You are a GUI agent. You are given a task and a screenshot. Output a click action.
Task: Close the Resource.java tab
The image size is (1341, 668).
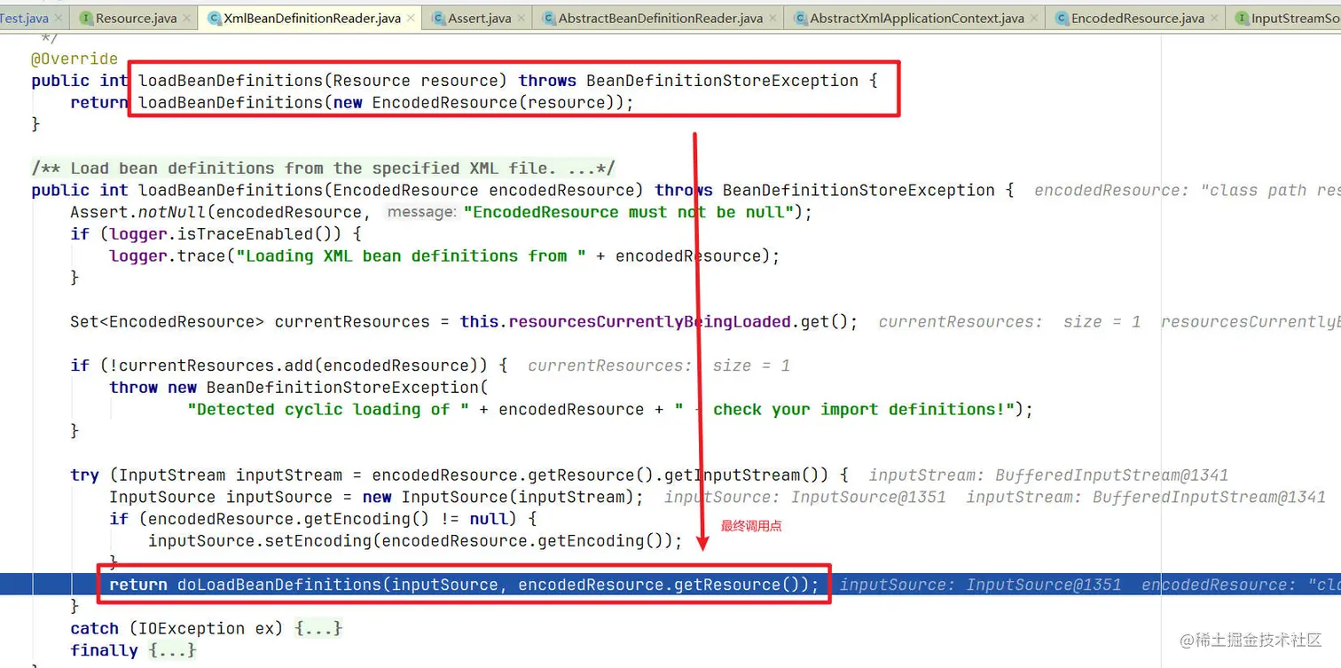pos(187,18)
